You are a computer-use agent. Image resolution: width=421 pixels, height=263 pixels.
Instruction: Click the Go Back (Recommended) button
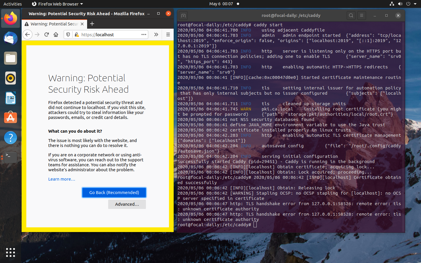[x=114, y=192]
